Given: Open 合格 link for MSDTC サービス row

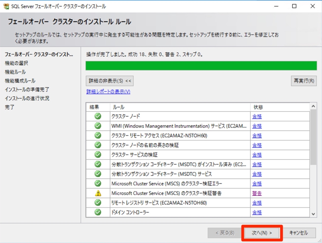Looking at the screenshot, I should (257, 174).
